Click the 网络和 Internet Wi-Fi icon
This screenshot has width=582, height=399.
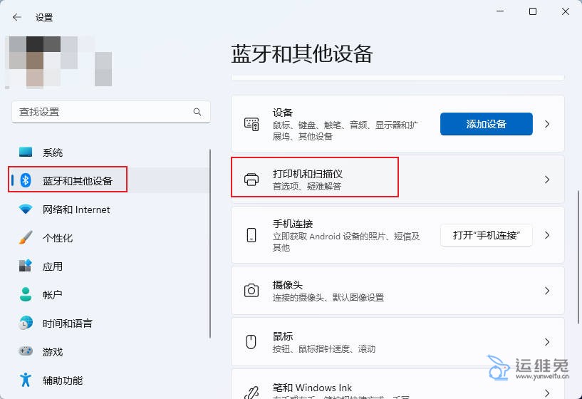pos(26,209)
